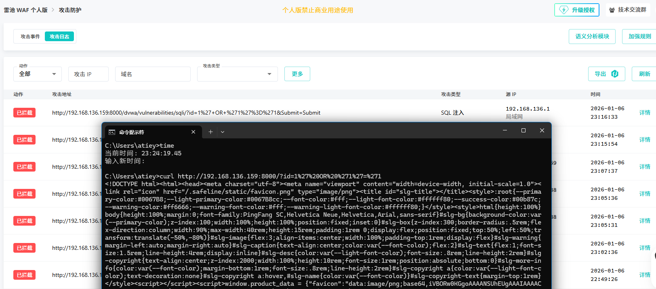Close the 命令提示符 terminal tab
656x289 pixels.
point(193,132)
